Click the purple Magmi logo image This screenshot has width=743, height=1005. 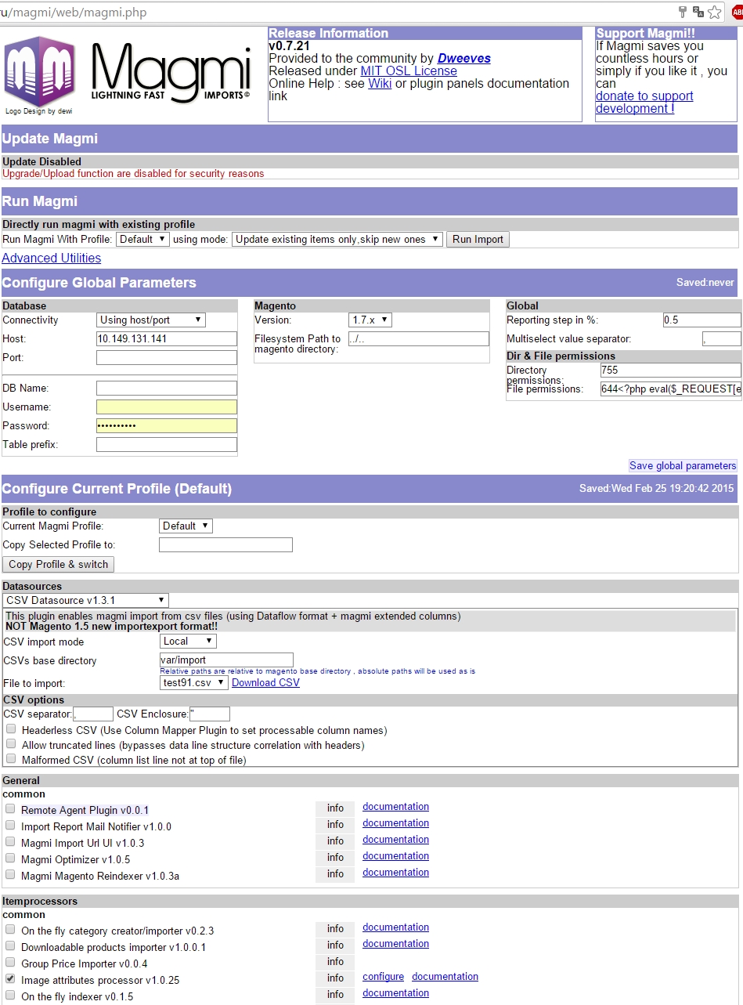click(x=39, y=71)
